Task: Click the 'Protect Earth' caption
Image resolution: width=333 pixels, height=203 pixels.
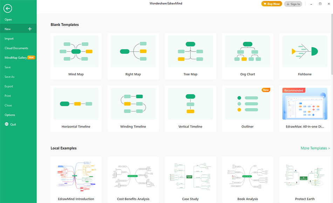Action: [305, 199]
